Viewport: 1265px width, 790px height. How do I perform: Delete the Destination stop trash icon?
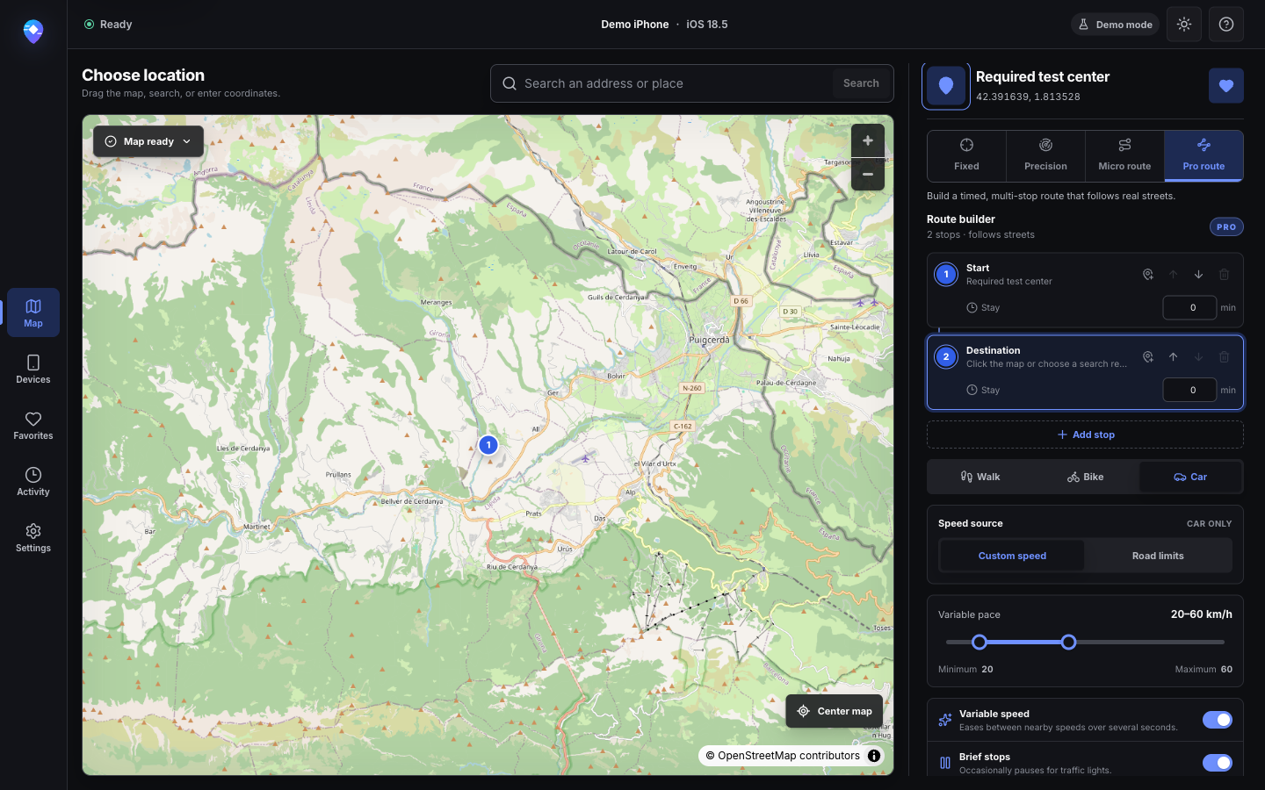point(1224,357)
